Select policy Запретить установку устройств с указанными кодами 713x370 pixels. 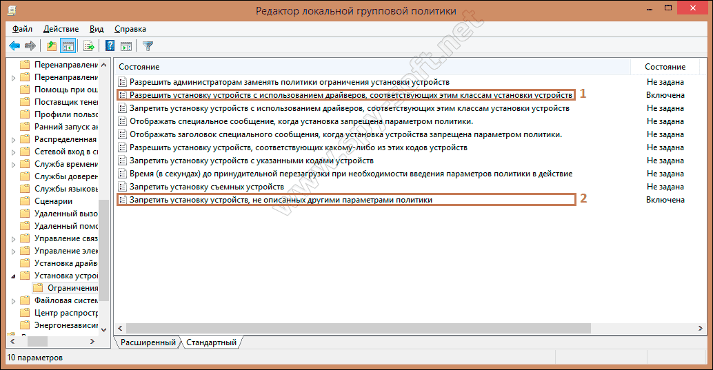[252, 161]
